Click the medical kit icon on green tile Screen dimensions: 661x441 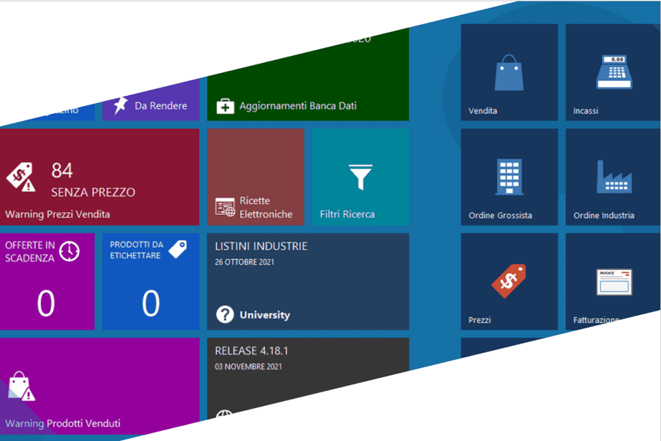(225, 106)
